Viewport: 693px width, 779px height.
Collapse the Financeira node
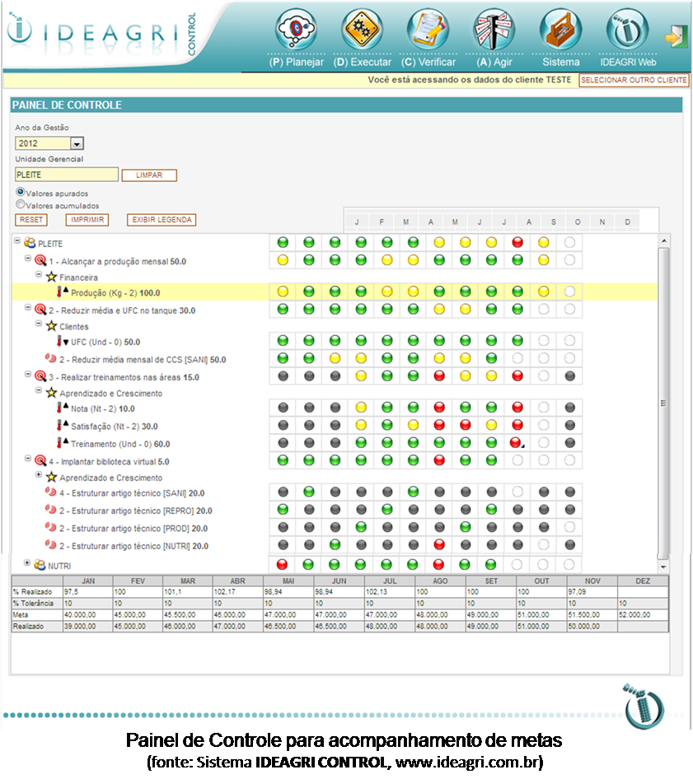(x=39, y=274)
